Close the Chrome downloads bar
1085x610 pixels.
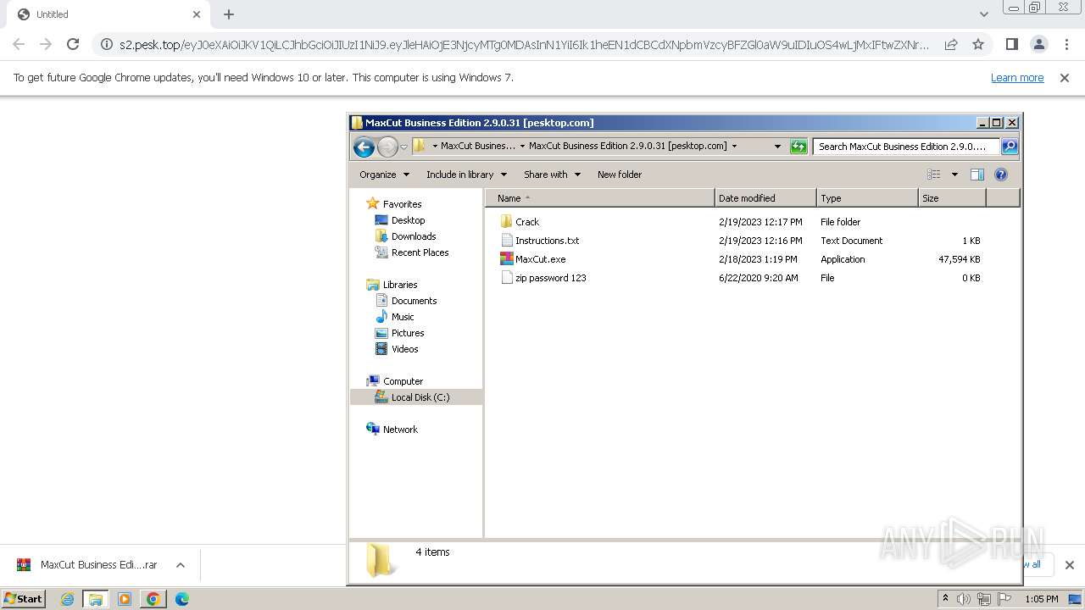[1069, 565]
